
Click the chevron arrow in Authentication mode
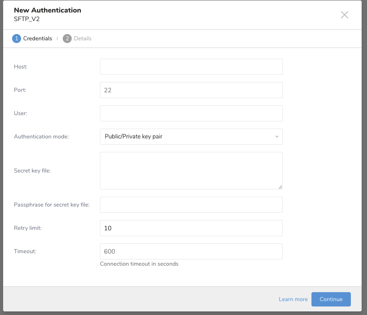276,137
